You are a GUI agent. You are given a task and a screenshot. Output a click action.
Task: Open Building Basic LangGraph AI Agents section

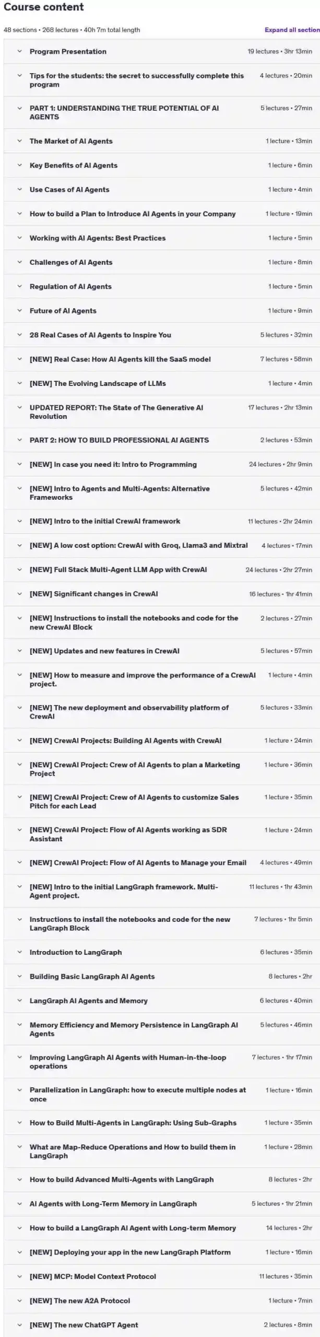pyautogui.click(x=162, y=977)
